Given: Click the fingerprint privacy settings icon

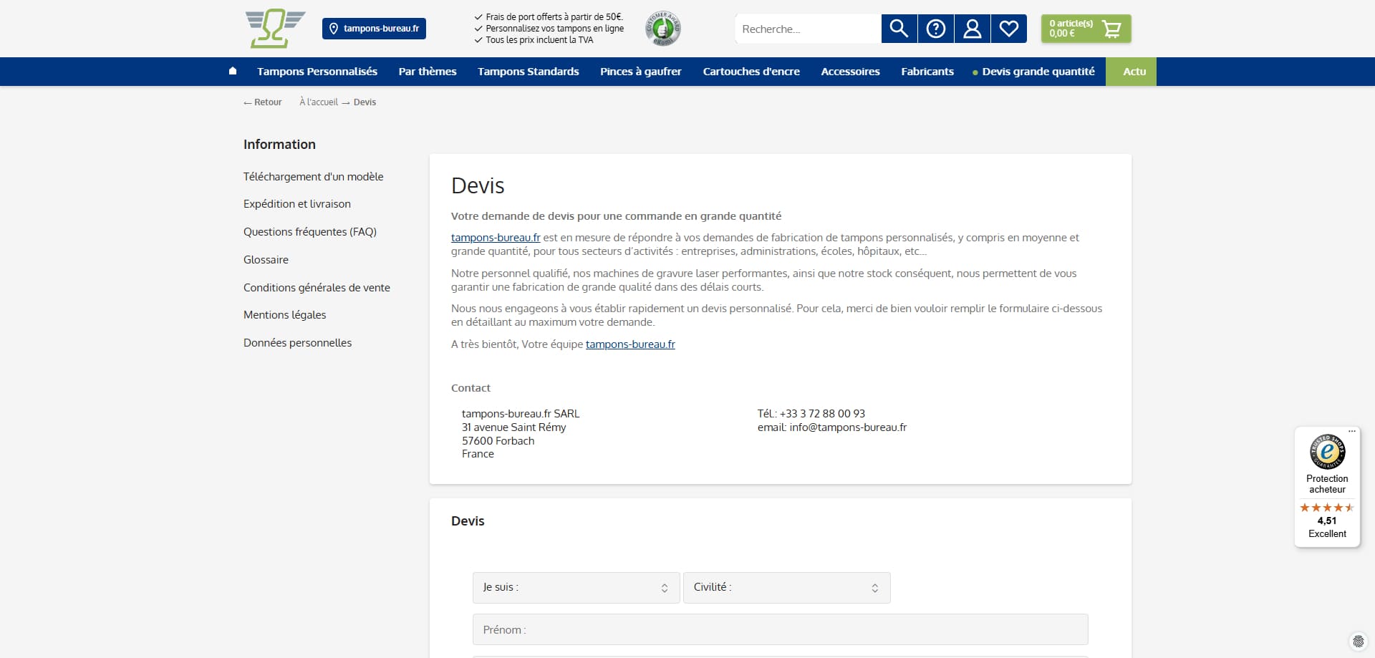Looking at the screenshot, I should 1358,642.
